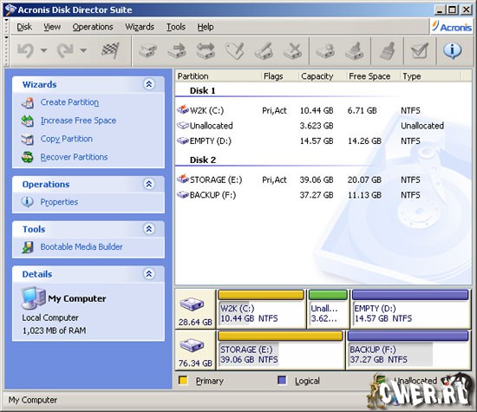The width and height of the screenshot is (477, 412).
Task: Launch the Copy Partition wizard link
Action: coord(66,139)
